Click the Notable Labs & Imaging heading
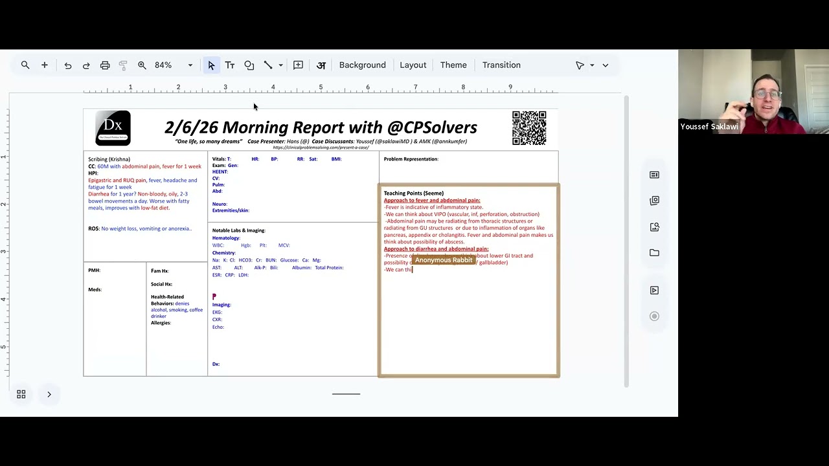 pos(238,230)
